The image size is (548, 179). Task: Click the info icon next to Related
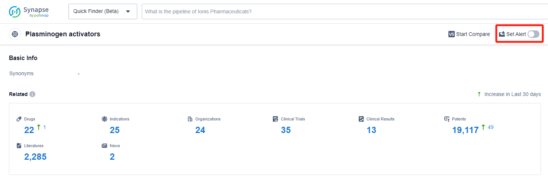[32, 94]
